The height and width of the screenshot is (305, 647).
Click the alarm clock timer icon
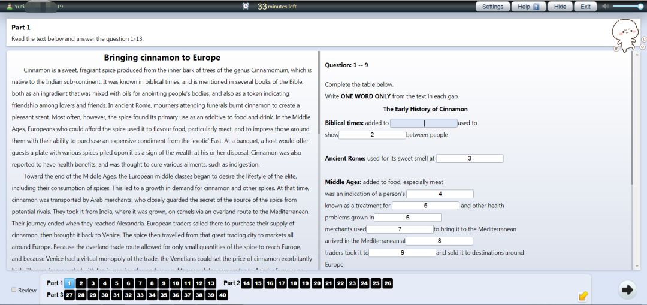pyautogui.click(x=246, y=7)
